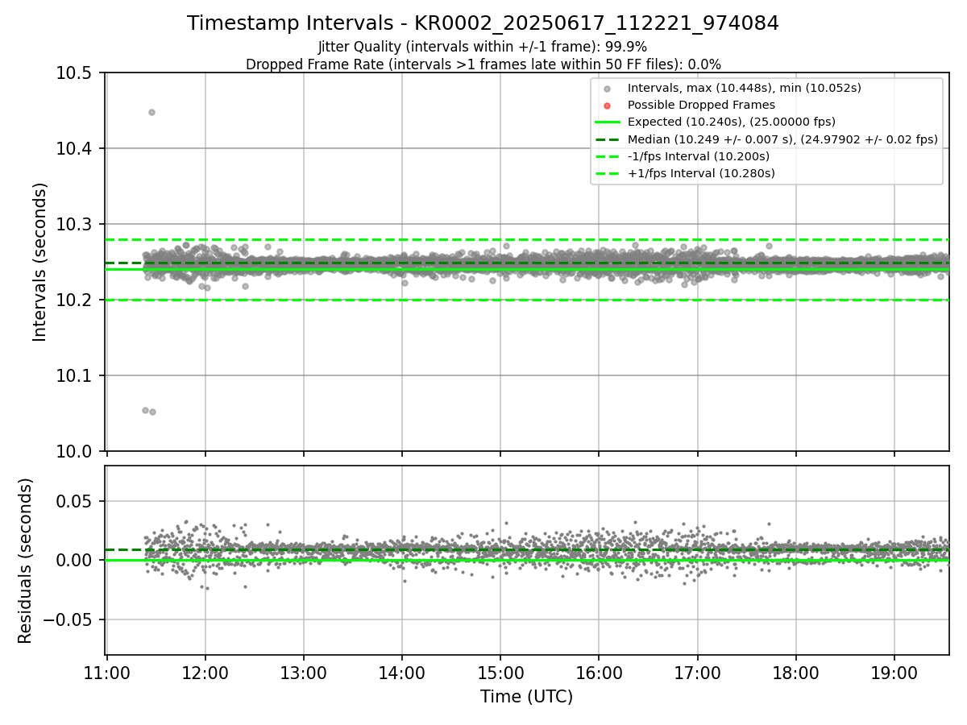This screenshot has height=725, width=967.
Task: Select legend entry '+1/fps Interval (10.280s)'
Action: point(701,173)
